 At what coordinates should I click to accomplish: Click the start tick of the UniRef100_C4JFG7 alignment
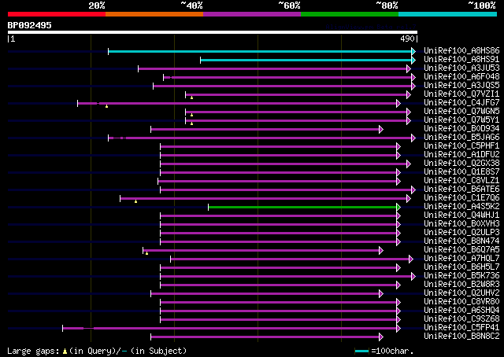click(77, 103)
